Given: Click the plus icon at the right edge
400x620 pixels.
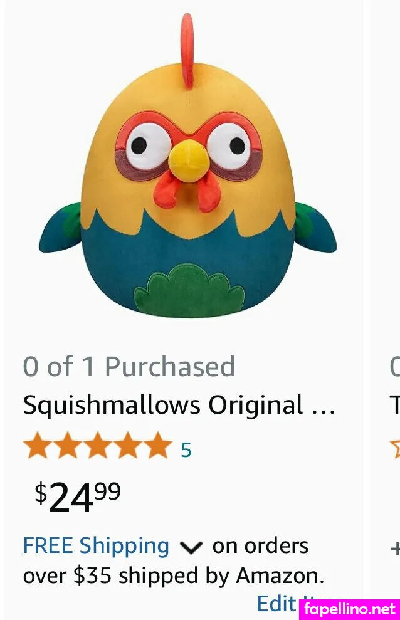Looking at the screenshot, I should (395, 549).
